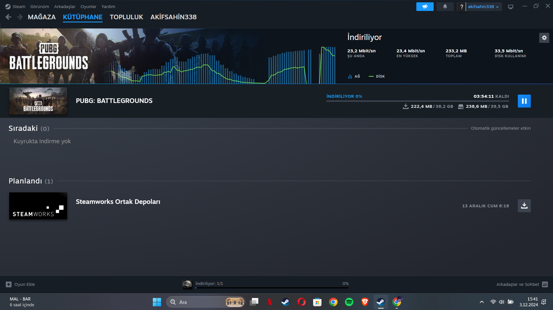Launch Spotify from the taskbar

point(349,302)
